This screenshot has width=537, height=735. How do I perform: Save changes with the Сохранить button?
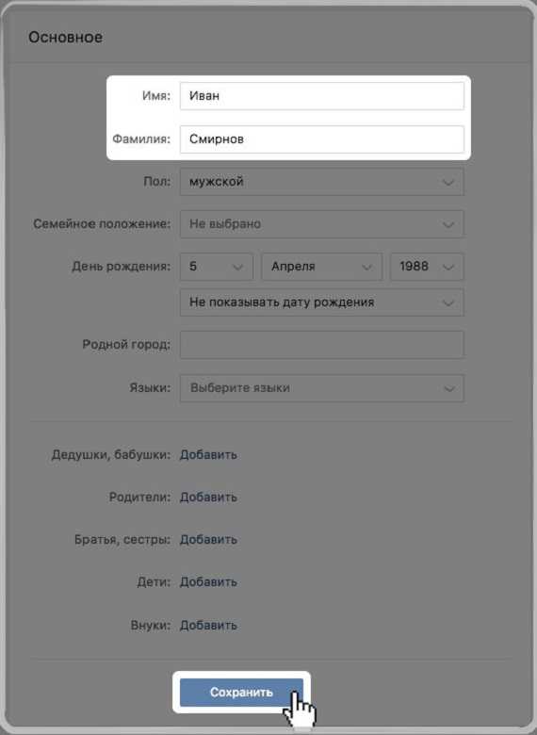click(241, 693)
